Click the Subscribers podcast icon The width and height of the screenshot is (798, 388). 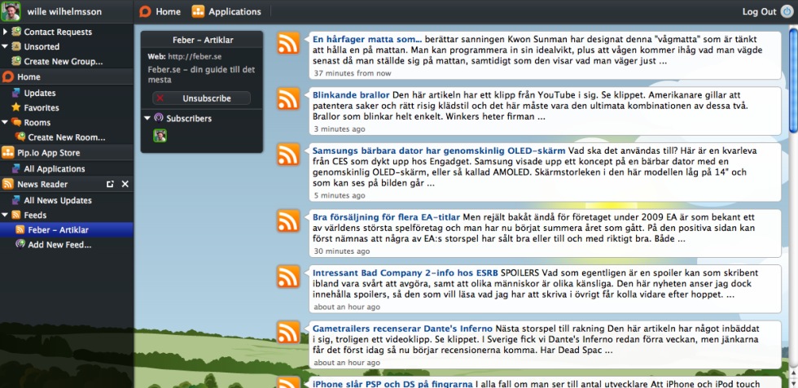click(x=159, y=118)
